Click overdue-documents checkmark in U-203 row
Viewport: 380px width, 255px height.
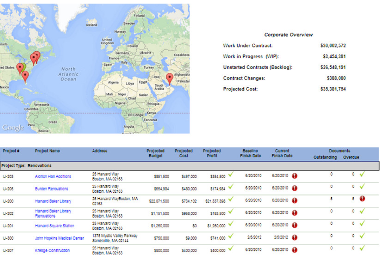coord(362,174)
